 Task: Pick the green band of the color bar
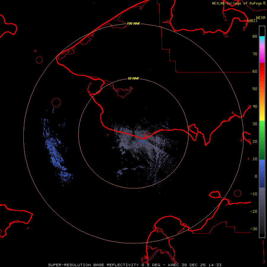click(x=262, y=140)
